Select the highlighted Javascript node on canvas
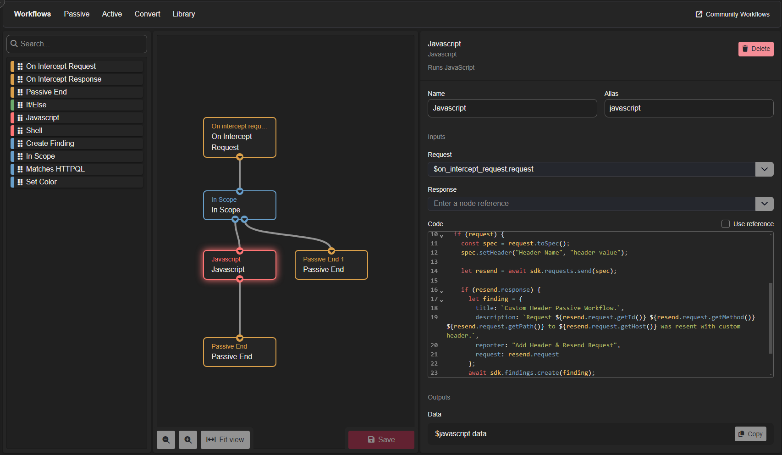The width and height of the screenshot is (782, 455). [240, 265]
